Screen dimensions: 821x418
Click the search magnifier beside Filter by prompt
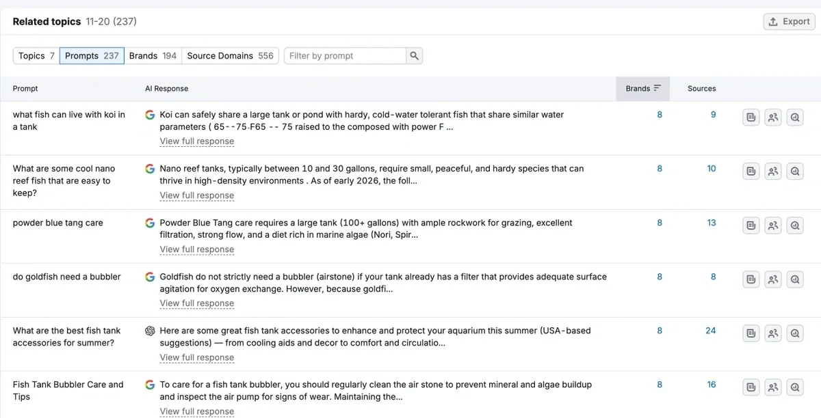pos(414,56)
